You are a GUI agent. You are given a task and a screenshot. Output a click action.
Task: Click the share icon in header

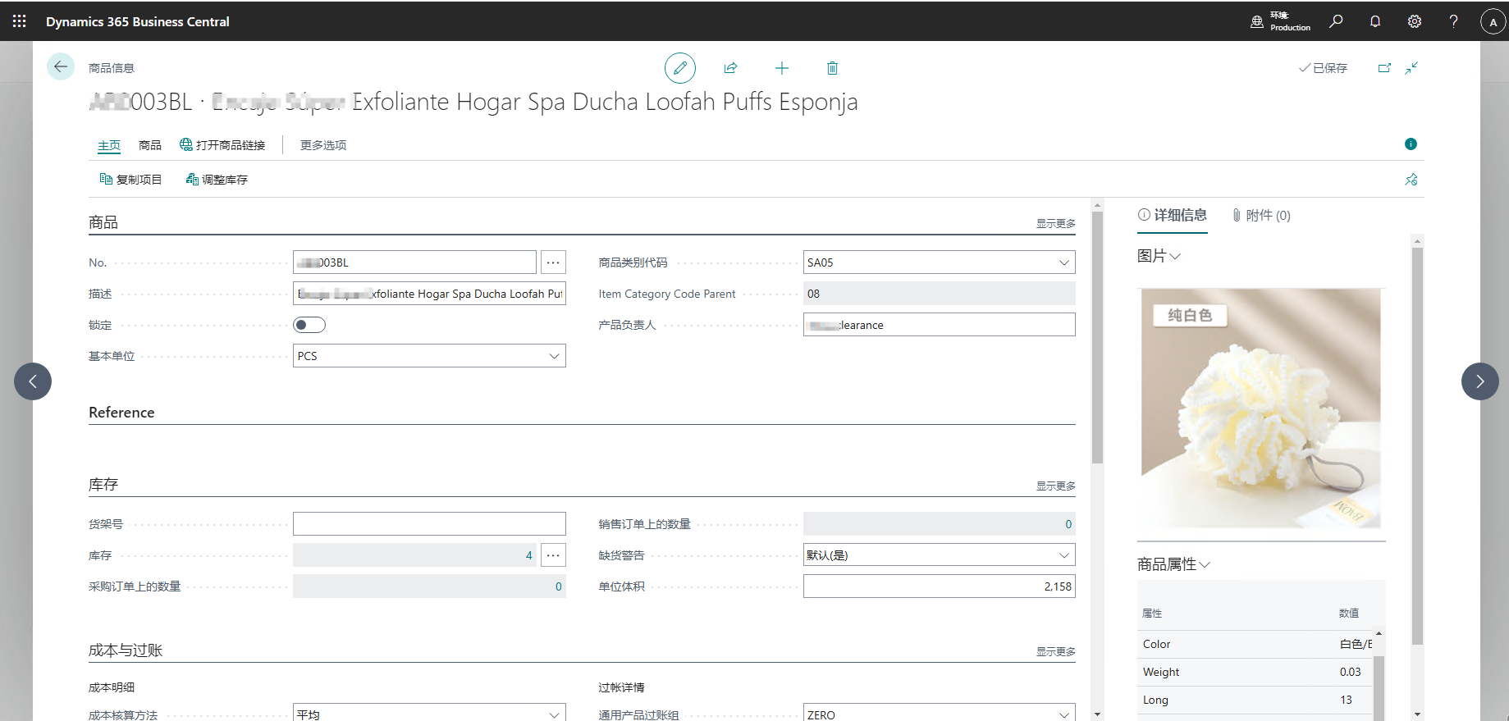point(730,68)
